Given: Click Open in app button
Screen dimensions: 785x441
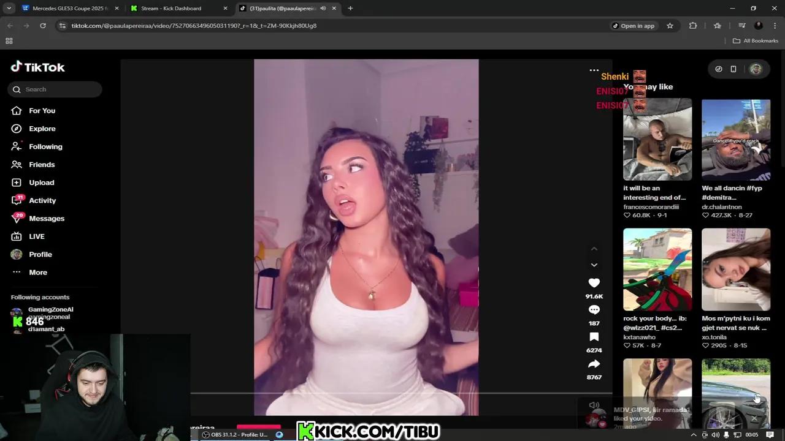Looking at the screenshot, I should click(634, 26).
